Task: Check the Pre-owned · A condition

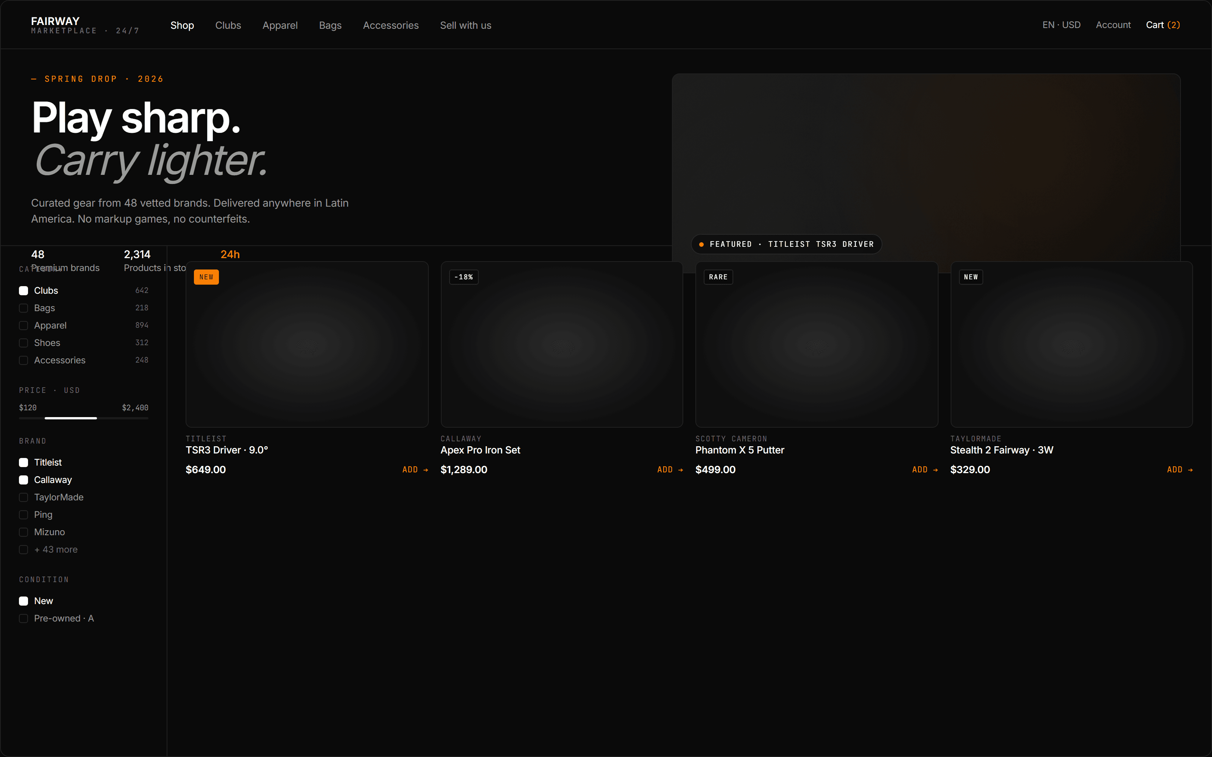Action: [x=23, y=618]
